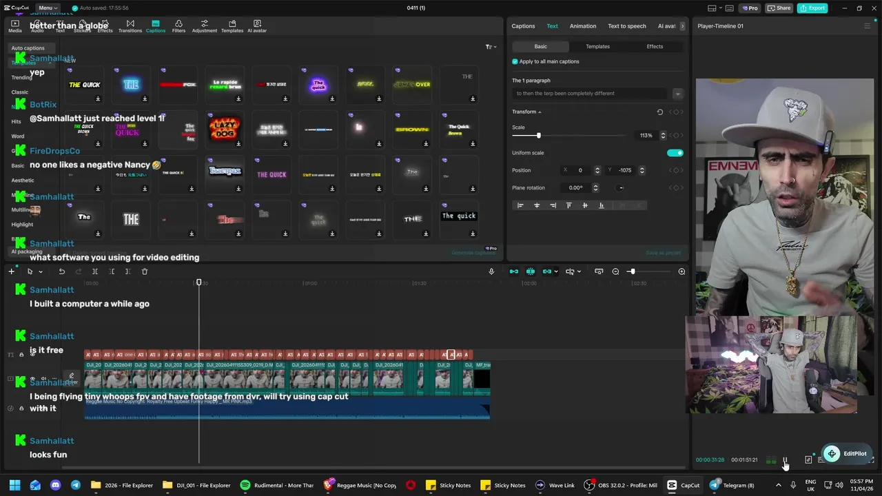Viewport: 882px width, 496px height.
Task: Click the Pro button in title bar
Action: [x=750, y=8]
